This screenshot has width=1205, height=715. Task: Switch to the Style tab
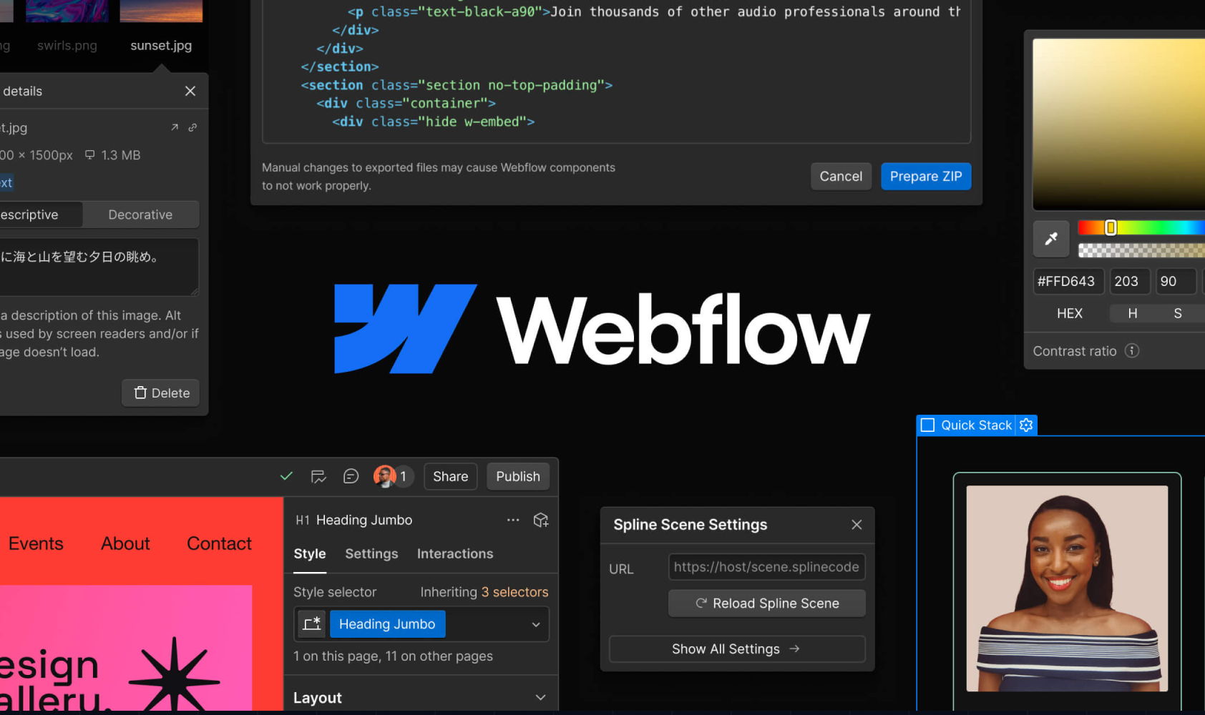(310, 554)
